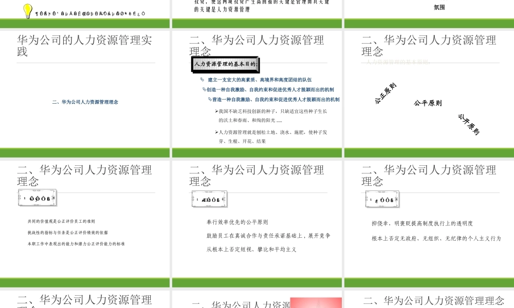The height and width of the screenshot is (308, 514).
Task: Click the black box labeled 人力资源管理的基本目的
Action: click(x=225, y=65)
